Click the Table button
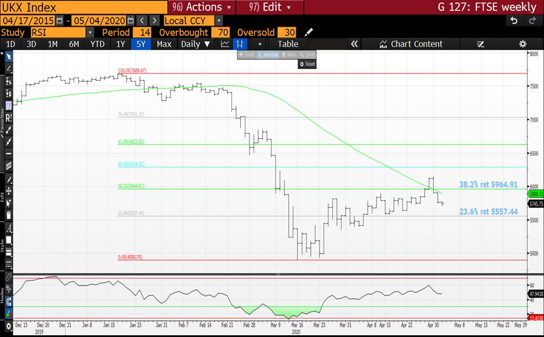Viewport: 544px width, 337px height. pos(288,44)
